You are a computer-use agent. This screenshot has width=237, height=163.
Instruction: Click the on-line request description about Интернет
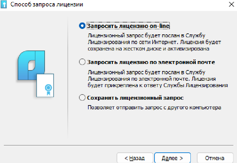point(154,42)
